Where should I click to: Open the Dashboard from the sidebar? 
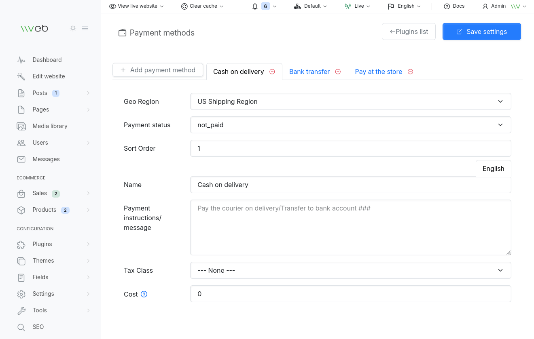(47, 59)
